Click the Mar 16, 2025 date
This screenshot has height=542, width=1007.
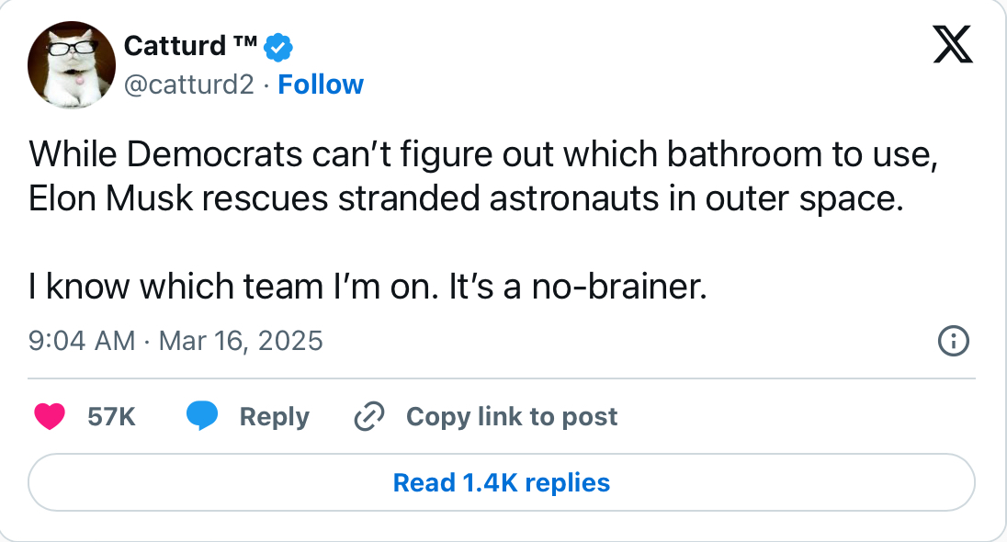click(x=241, y=342)
